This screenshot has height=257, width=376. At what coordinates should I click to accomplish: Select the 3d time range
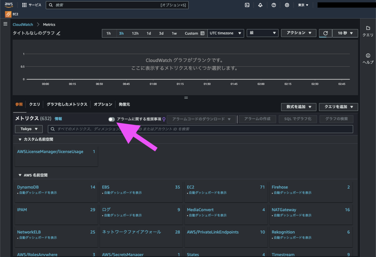(161, 33)
